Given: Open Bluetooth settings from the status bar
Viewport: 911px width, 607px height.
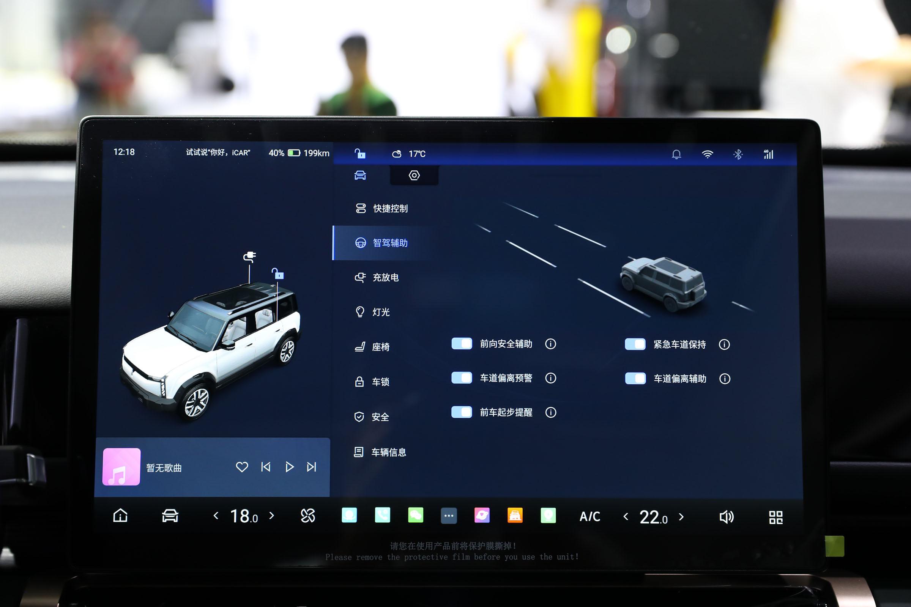Looking at the screenshot, I should 738,154.
